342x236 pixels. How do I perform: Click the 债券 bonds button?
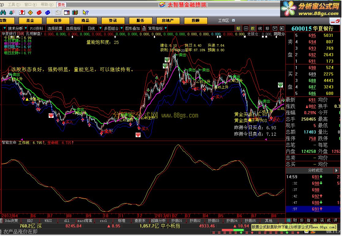pyautogui.click(x=58, y=21)
